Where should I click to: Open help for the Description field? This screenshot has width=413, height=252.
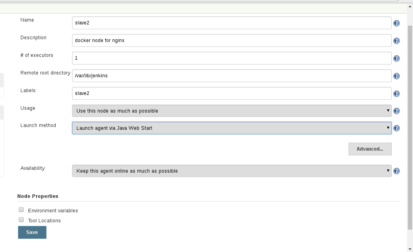396,40
